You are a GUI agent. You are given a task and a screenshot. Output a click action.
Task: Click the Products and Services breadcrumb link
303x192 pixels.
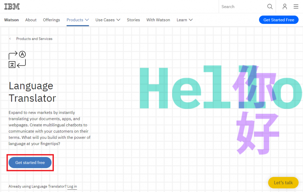[x=34, y=39]
